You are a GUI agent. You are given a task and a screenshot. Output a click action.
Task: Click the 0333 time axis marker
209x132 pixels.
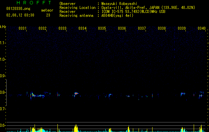62,28
